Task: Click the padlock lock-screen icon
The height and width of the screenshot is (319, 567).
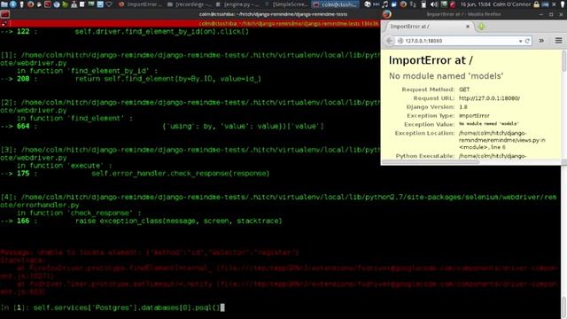Action: 536,4
